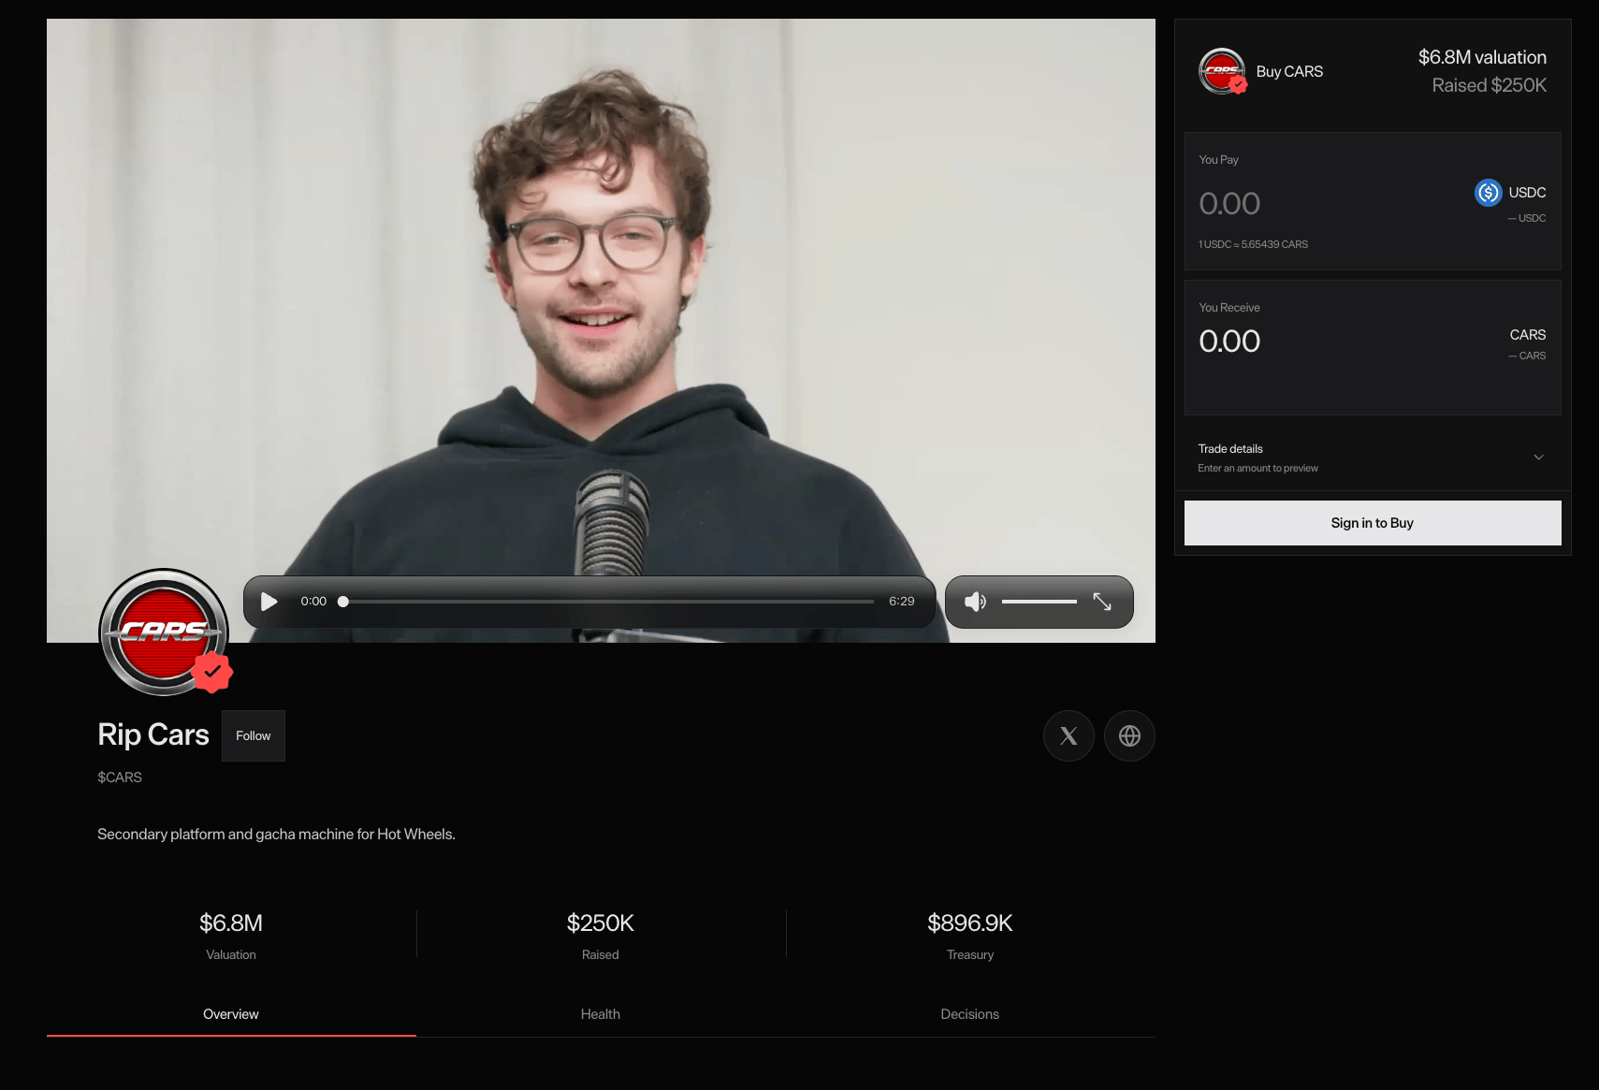Click the red verified badge on avatar
The height and width of the screenshot is (1090, 1599).
pos(212,672)
